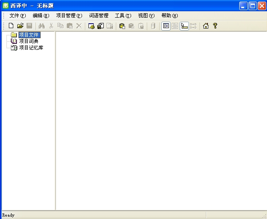The width and height of the screenshot is (267, 219).
Task: Click the grayed-out save icon
Action: click(x=29, y=26)
